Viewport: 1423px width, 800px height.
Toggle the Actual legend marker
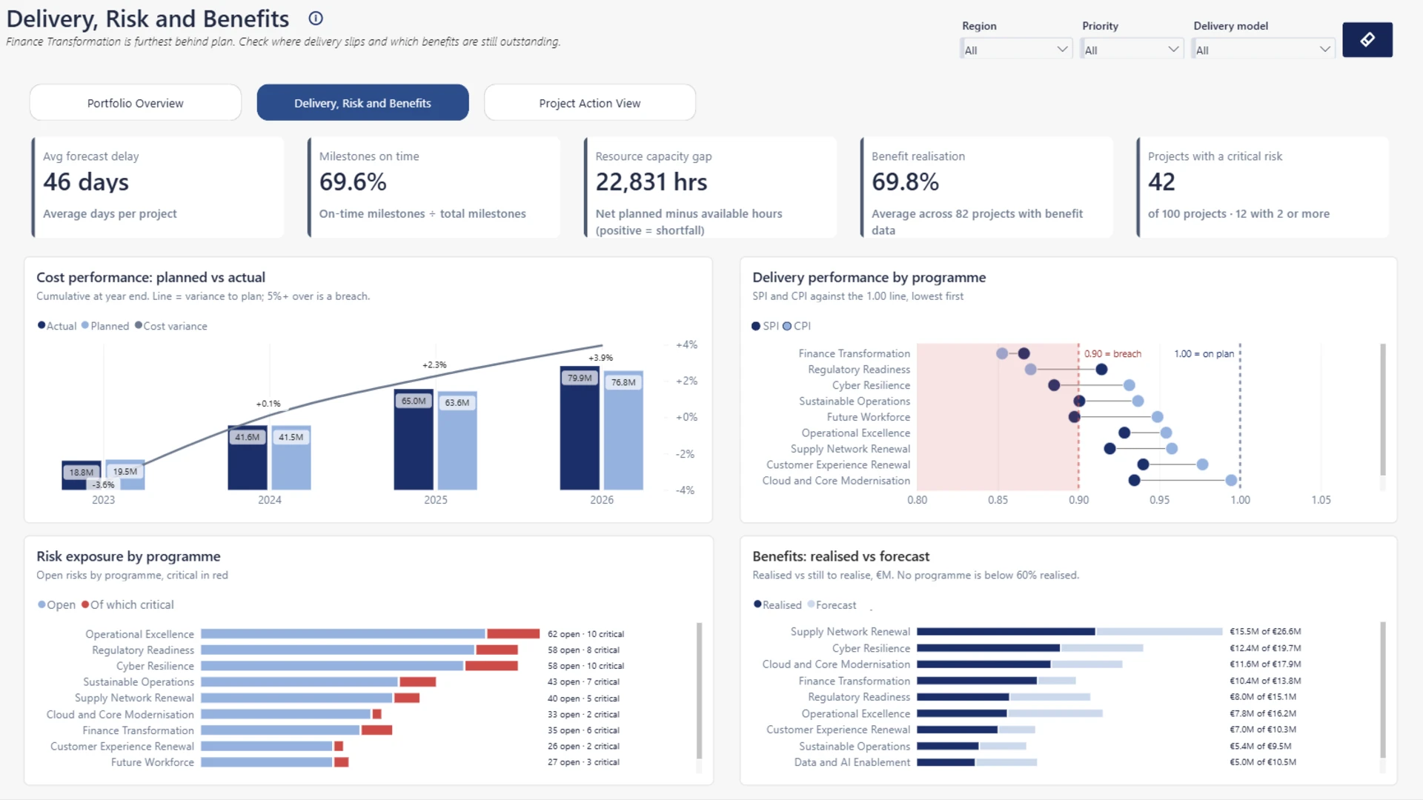tap(42, 325)
